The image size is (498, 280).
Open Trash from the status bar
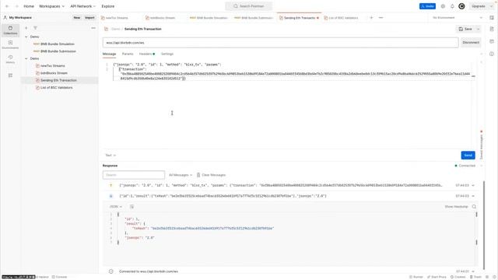click(x=475, y=277)
